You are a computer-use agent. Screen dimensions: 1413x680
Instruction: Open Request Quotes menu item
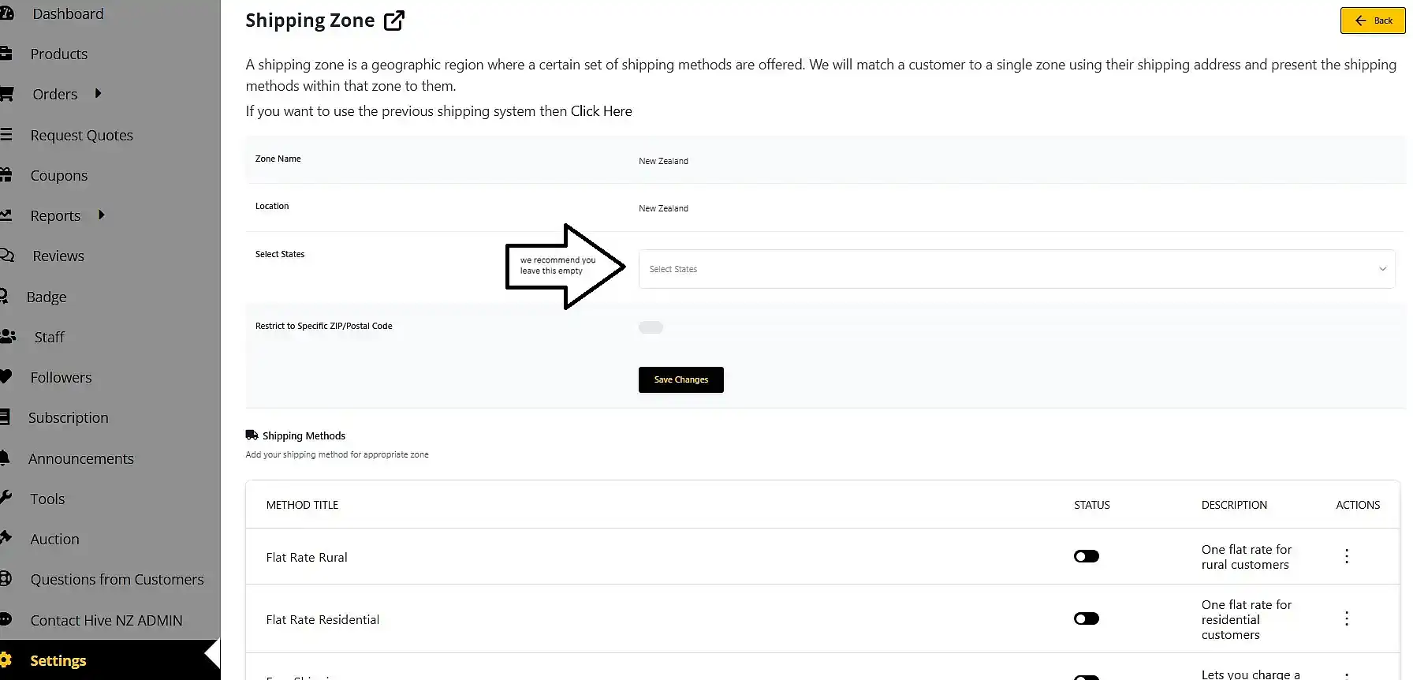[x=81, y=135]
